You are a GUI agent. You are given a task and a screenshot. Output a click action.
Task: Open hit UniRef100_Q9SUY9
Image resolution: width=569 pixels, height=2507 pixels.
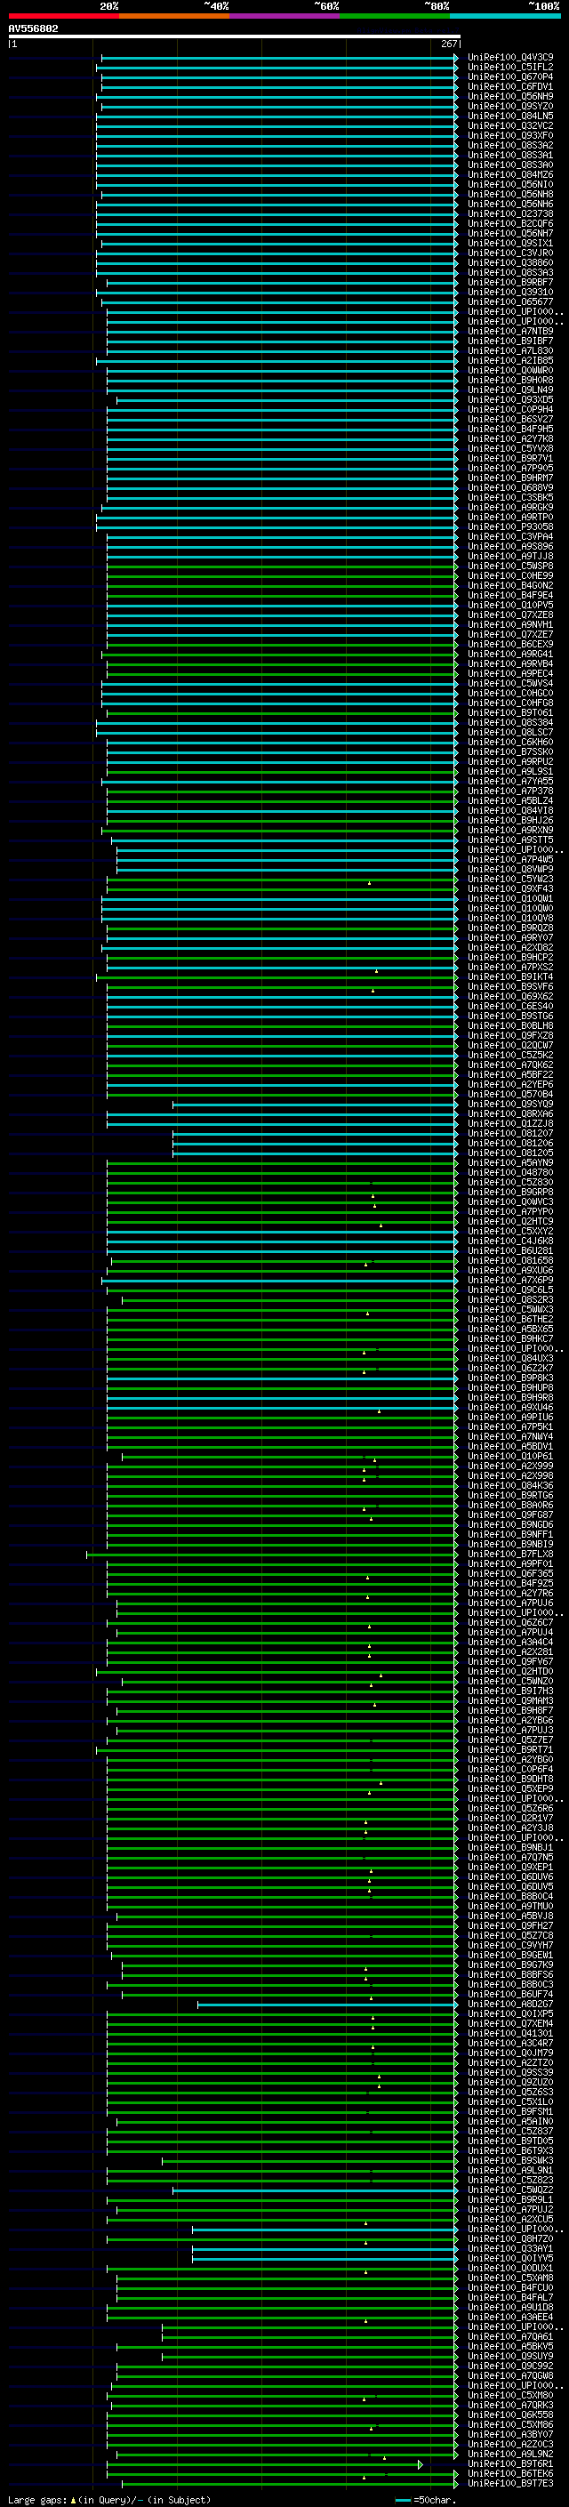509,2357
